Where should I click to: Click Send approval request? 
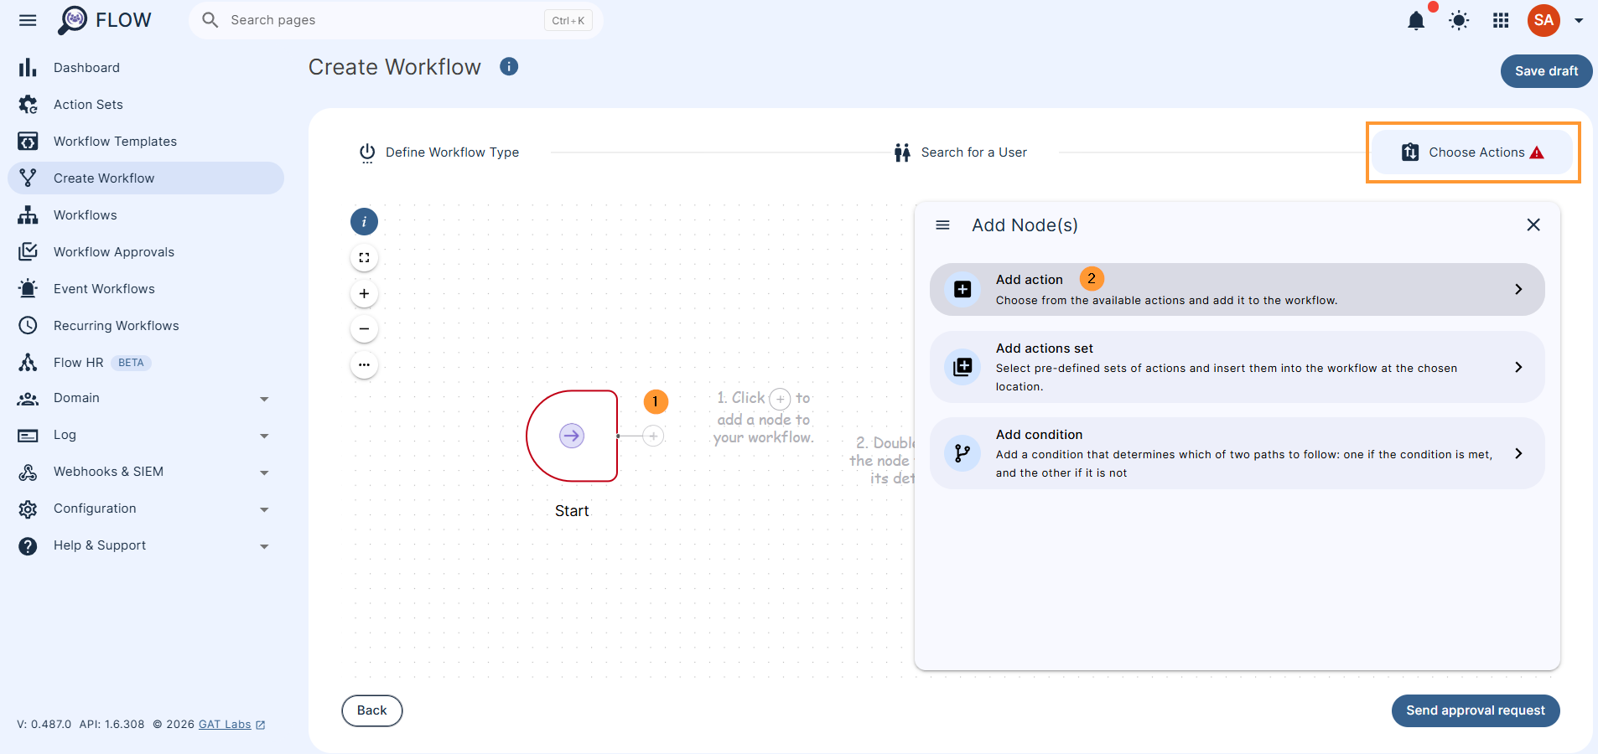point(1476,710)
